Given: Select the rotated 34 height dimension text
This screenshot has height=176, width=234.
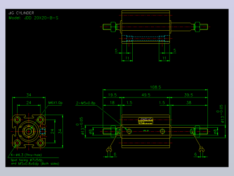Looking at the screenshot, I should pyautogui.click(x=60, y=131).
